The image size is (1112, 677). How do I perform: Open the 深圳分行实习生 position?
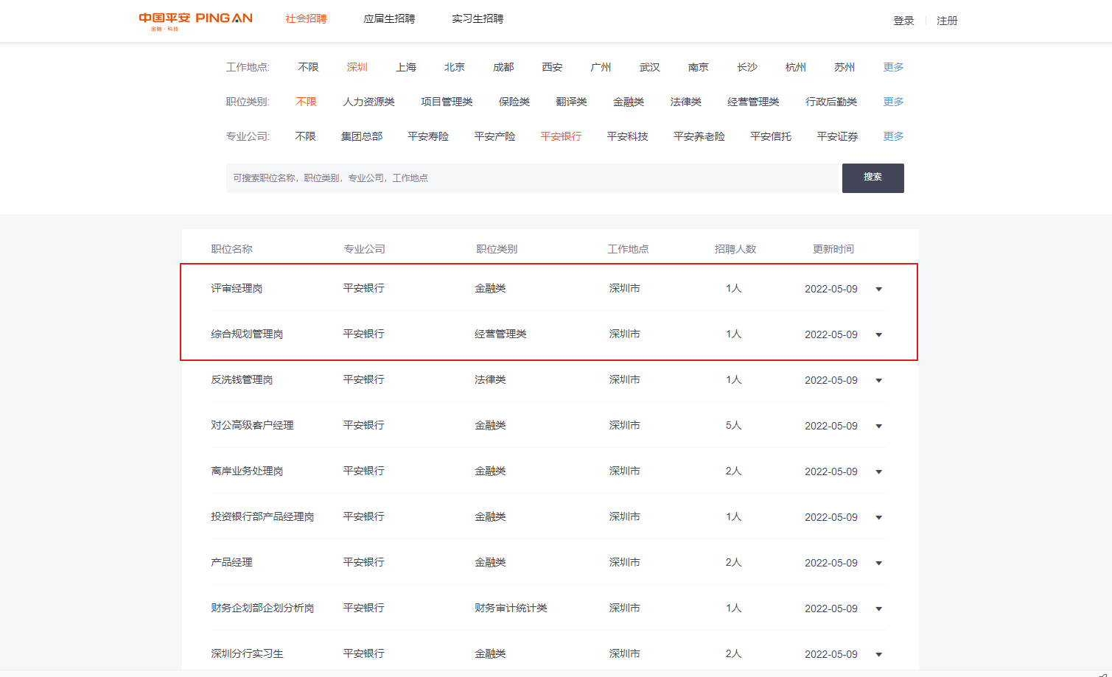(x=247, y=654)
